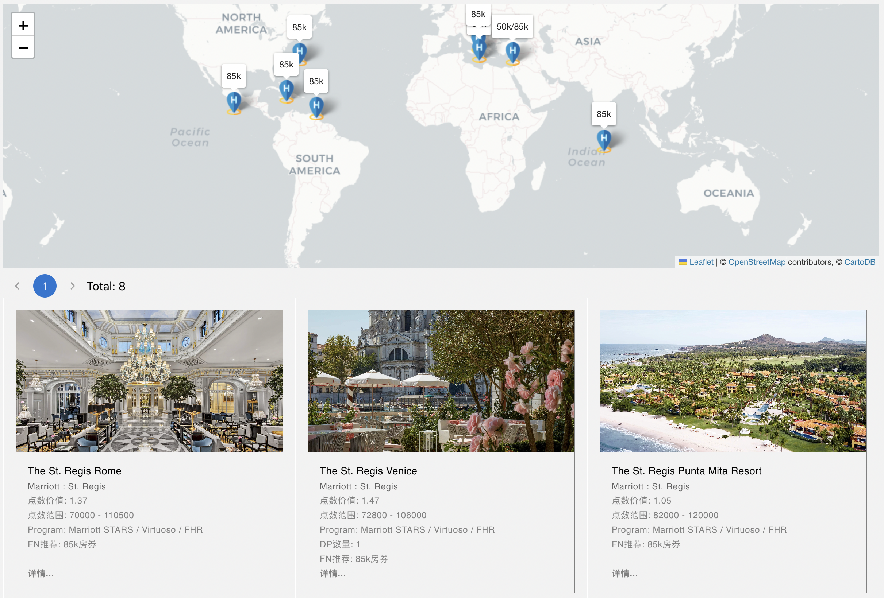Click FN推荐: 85k房券 on Venice card
The height and width of the screenshot is (598, 884).
(x=354, y=559)
